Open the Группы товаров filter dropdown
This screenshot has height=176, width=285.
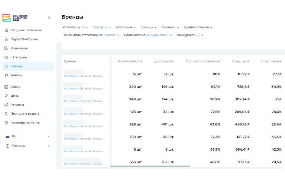point(198,27)
